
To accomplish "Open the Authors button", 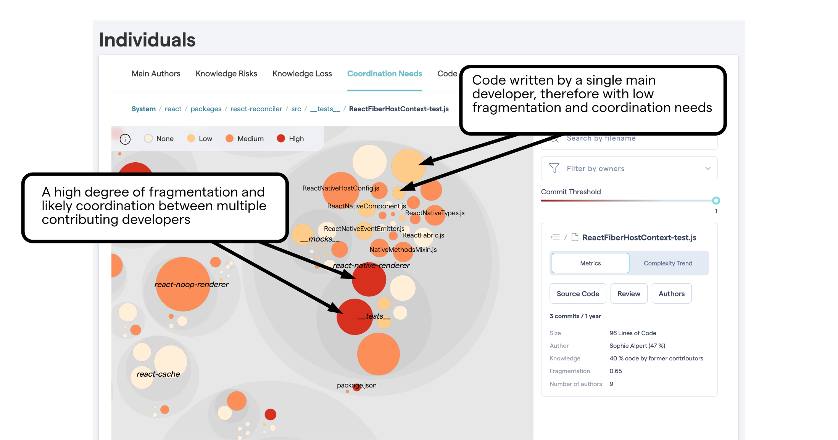I will 671,294.
